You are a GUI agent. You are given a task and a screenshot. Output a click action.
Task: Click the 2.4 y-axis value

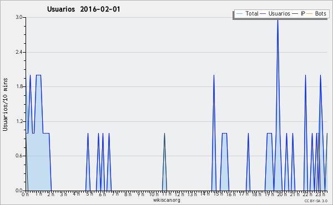coord(19,52)
